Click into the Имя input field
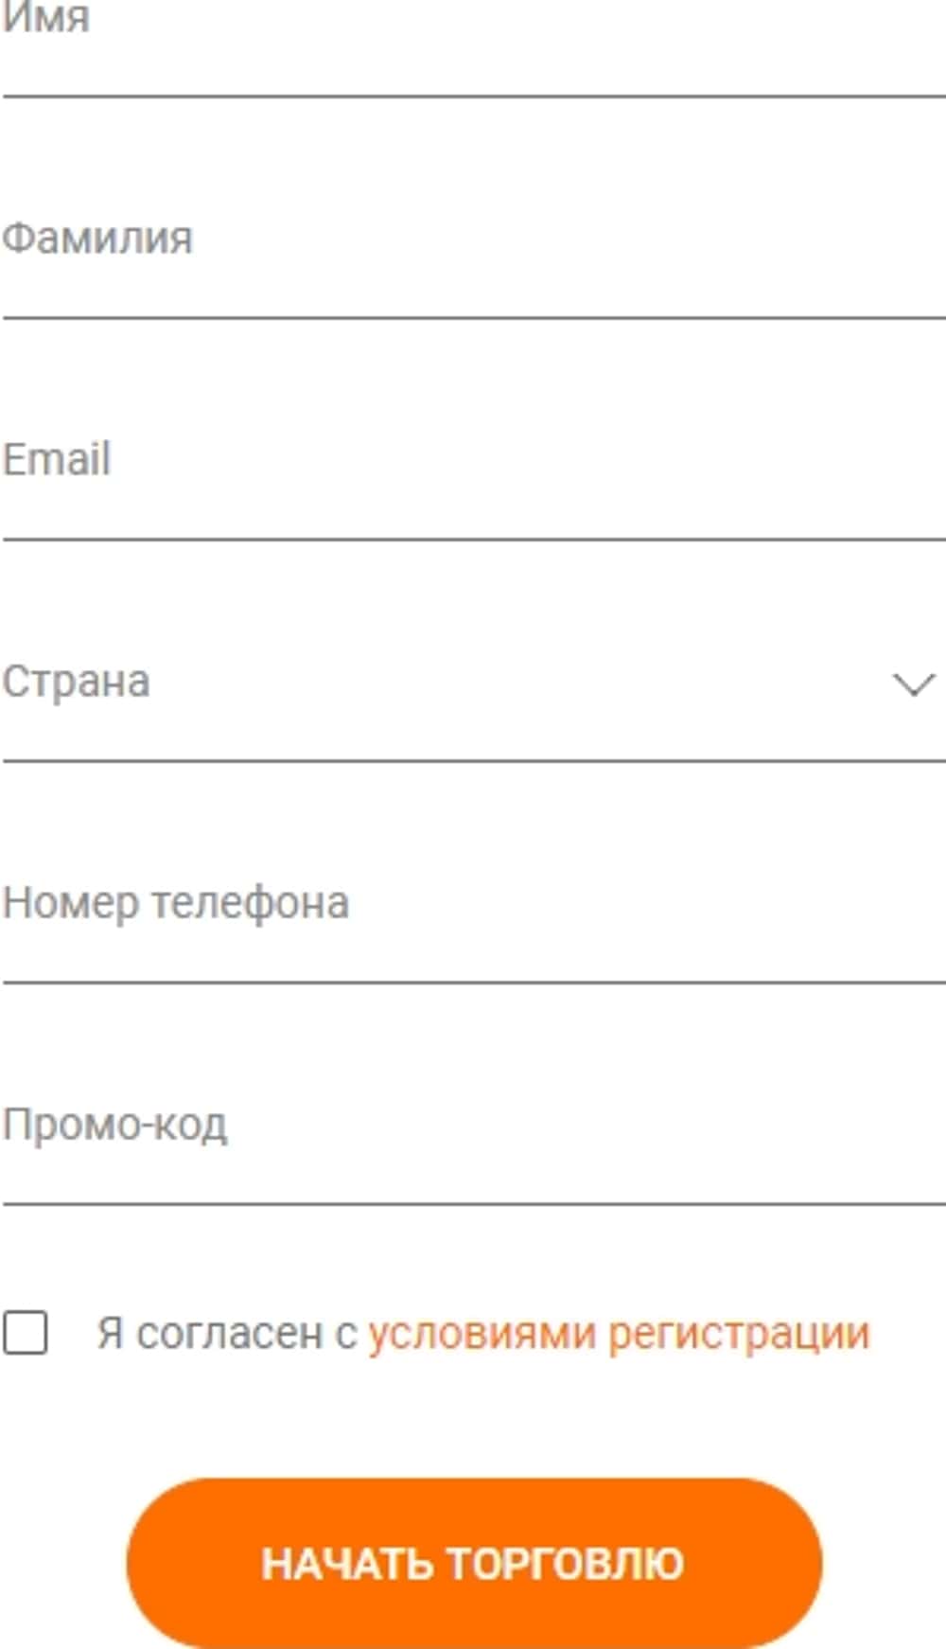Viewport: 946px width, 1649px height. pyautogui.click(x=473, y=38)
